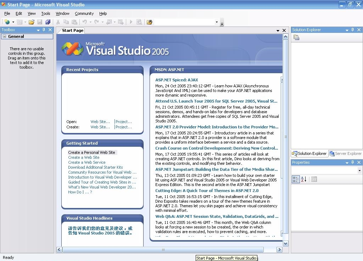
Task: Close the Start Page document tab
Action: point(284,30)
